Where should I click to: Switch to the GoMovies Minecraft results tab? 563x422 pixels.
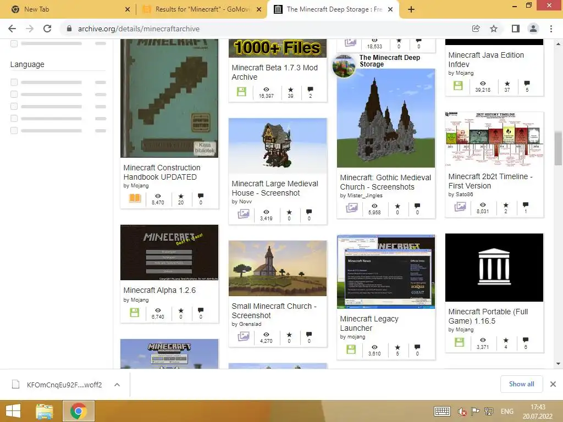coord(201,9)
